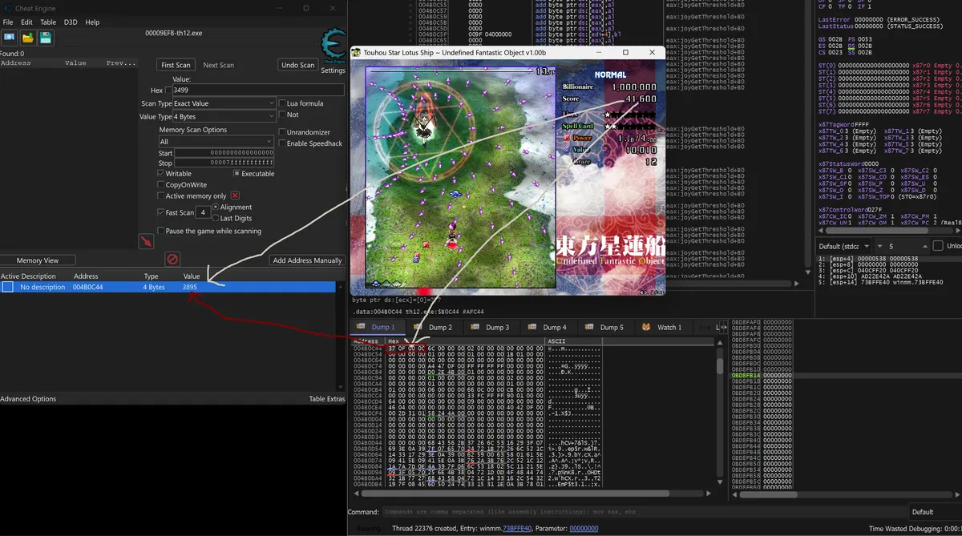
Task: Click the Fast Scan alignment value field
Action: pyautogui.click(x=204, y=212)
